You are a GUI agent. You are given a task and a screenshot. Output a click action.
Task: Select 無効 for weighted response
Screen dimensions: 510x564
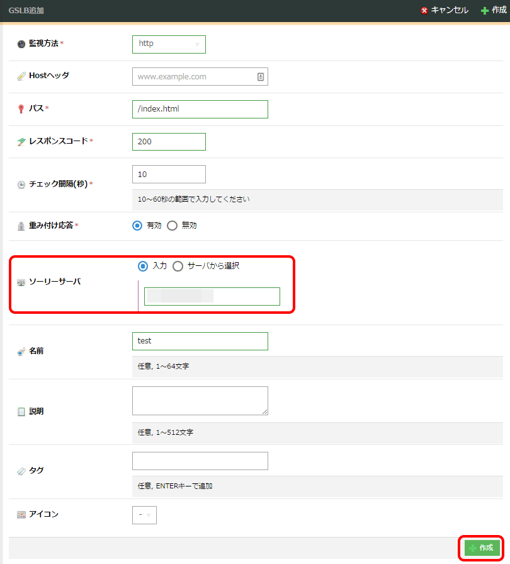coord(173,226)
